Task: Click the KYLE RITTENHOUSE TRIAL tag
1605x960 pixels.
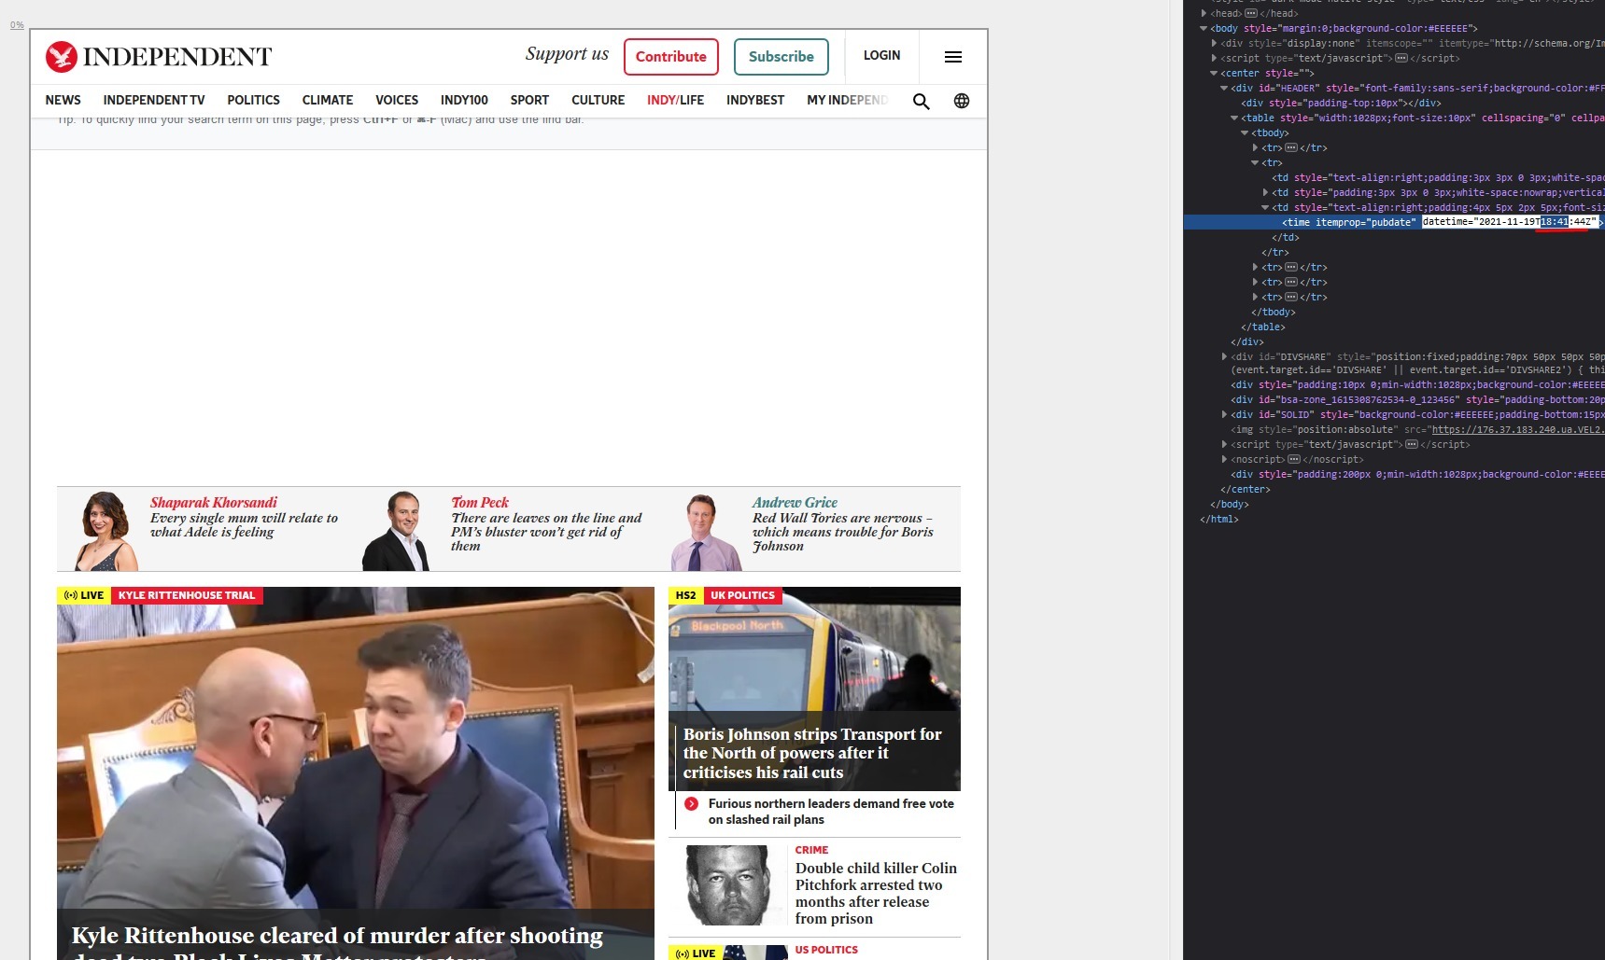Action: [x=187, y=595]
